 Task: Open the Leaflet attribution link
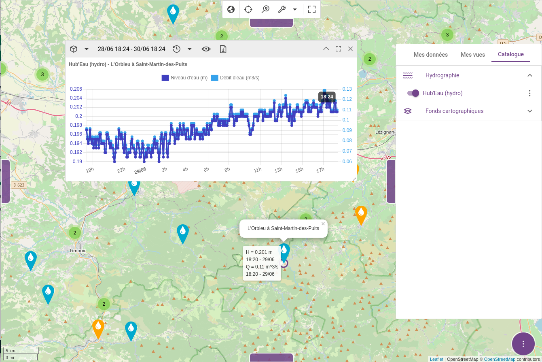pyautogui.click(x=436, y=359)
